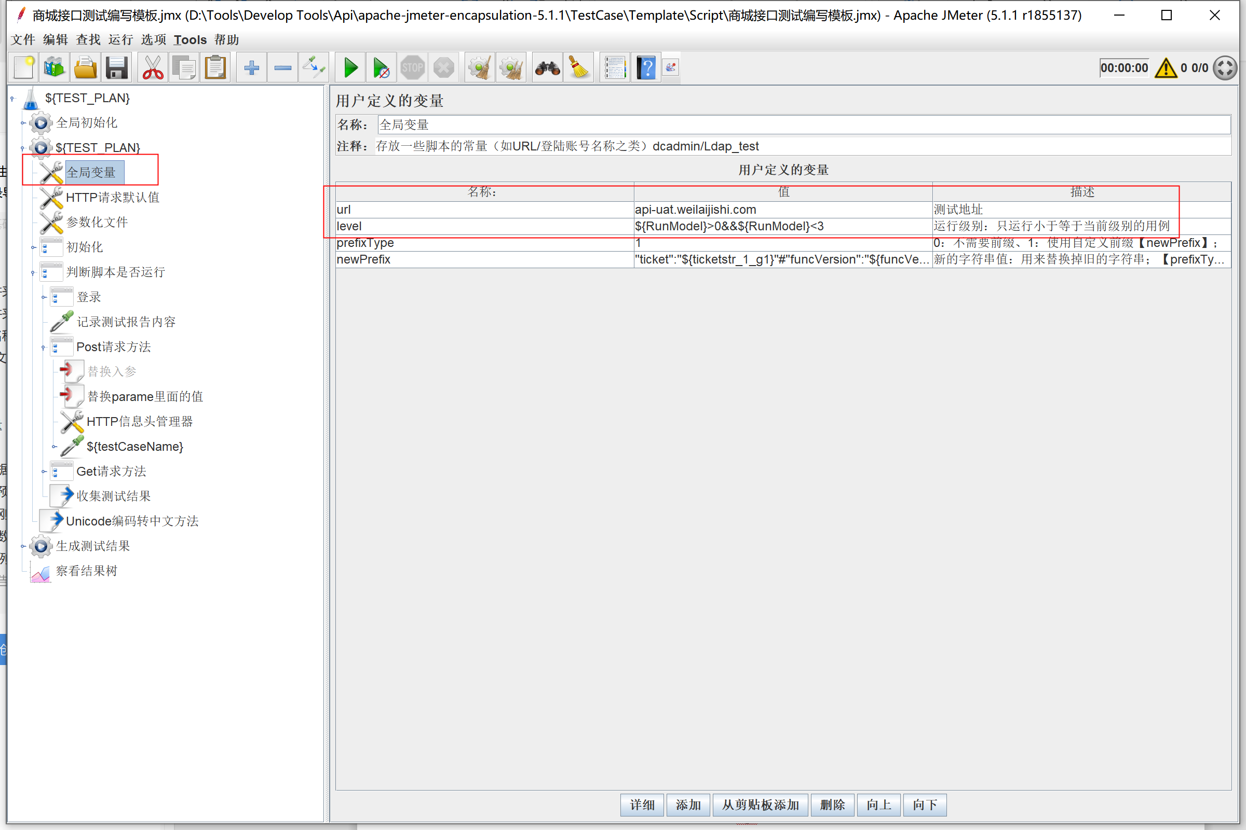Collapse all nodes with the minus icon
Screen dimensions: 1246x830
tap(283, 68)
